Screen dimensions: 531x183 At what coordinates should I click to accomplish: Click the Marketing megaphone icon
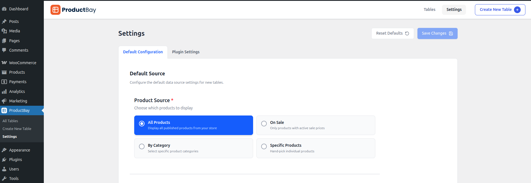click(x=4, y=101)
